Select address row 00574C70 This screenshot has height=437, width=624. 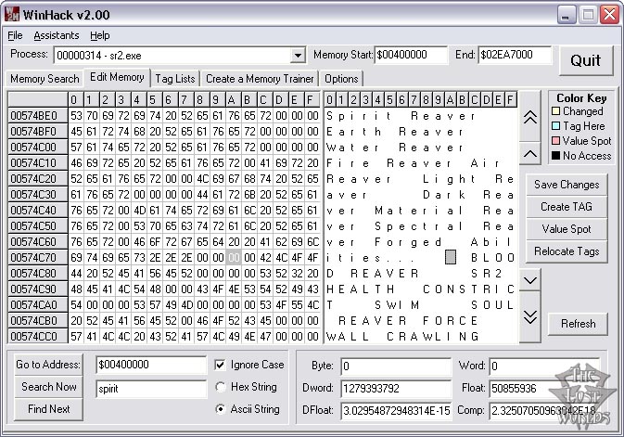(38, 257)
